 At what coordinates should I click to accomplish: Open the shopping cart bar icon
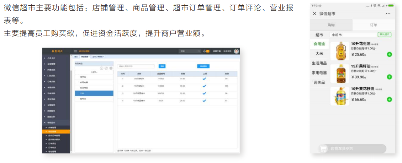(324, 149)
